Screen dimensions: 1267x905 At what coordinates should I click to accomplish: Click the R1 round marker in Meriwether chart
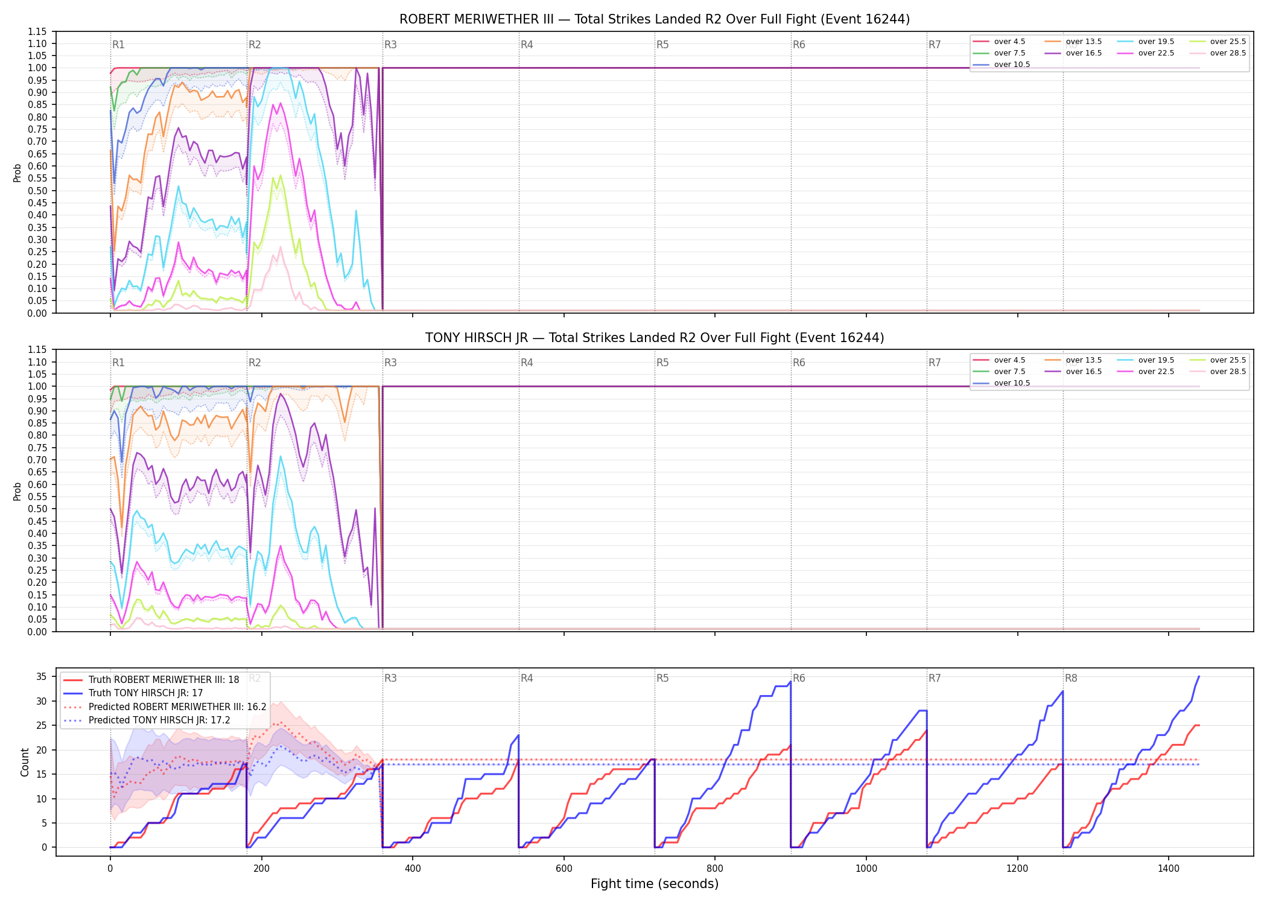coord(118,45)
